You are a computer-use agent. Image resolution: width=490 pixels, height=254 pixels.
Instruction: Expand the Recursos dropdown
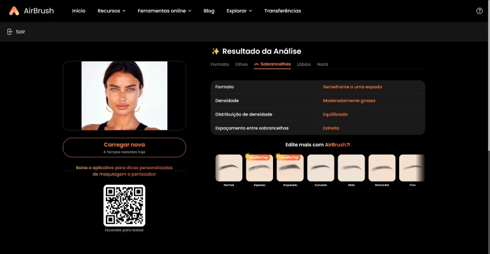[x=112, y=11]
